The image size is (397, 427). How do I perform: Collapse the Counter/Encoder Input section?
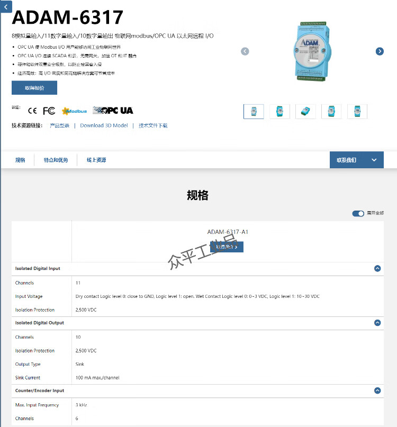(377, 390)
